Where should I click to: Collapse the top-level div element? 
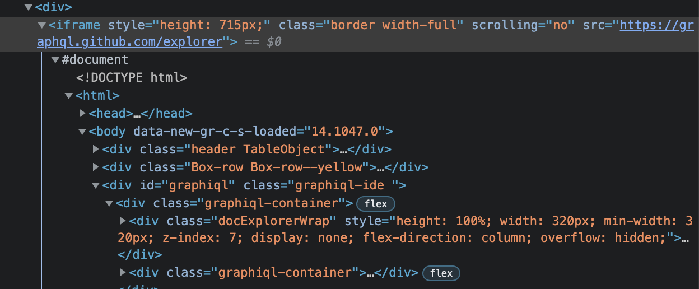coord(28,8)
